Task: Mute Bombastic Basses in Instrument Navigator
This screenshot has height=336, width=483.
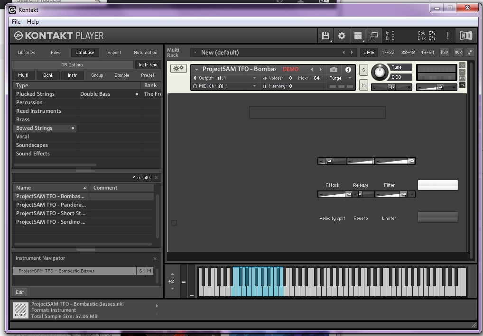Action: tap(149, 271)
